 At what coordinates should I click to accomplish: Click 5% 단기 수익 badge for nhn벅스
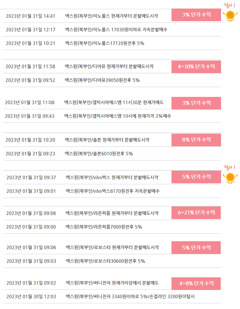click(x=196, y=177)
